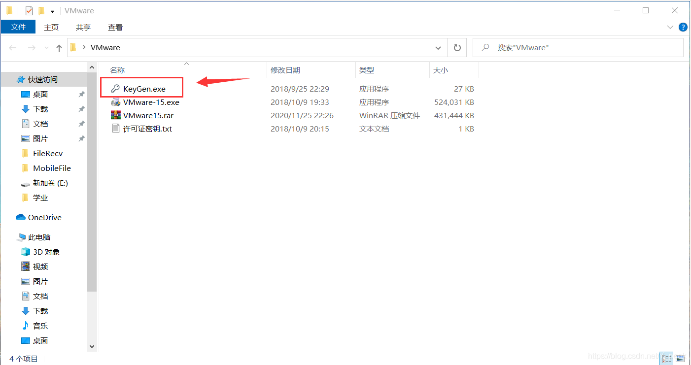691x365 pixels.
Task: Open the 共享 ribbon tab
Action: point(83,28)
